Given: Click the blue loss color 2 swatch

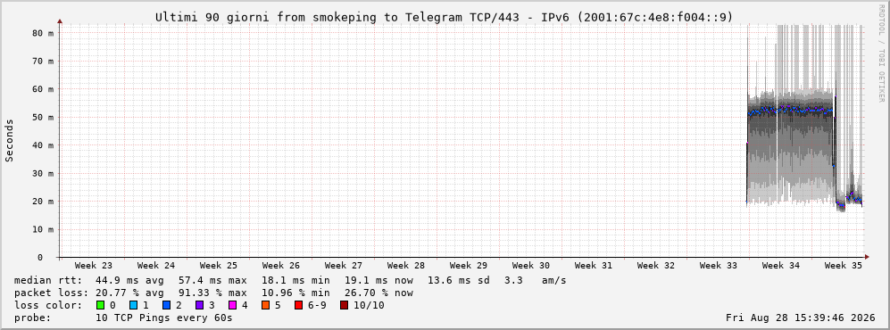Looking at the screenshot, I should coord(167,306).
